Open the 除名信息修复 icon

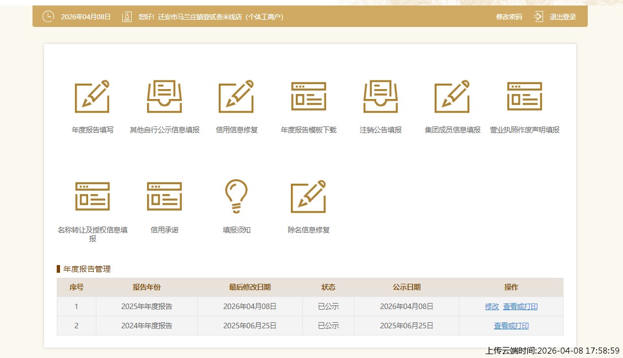(308, 196)
